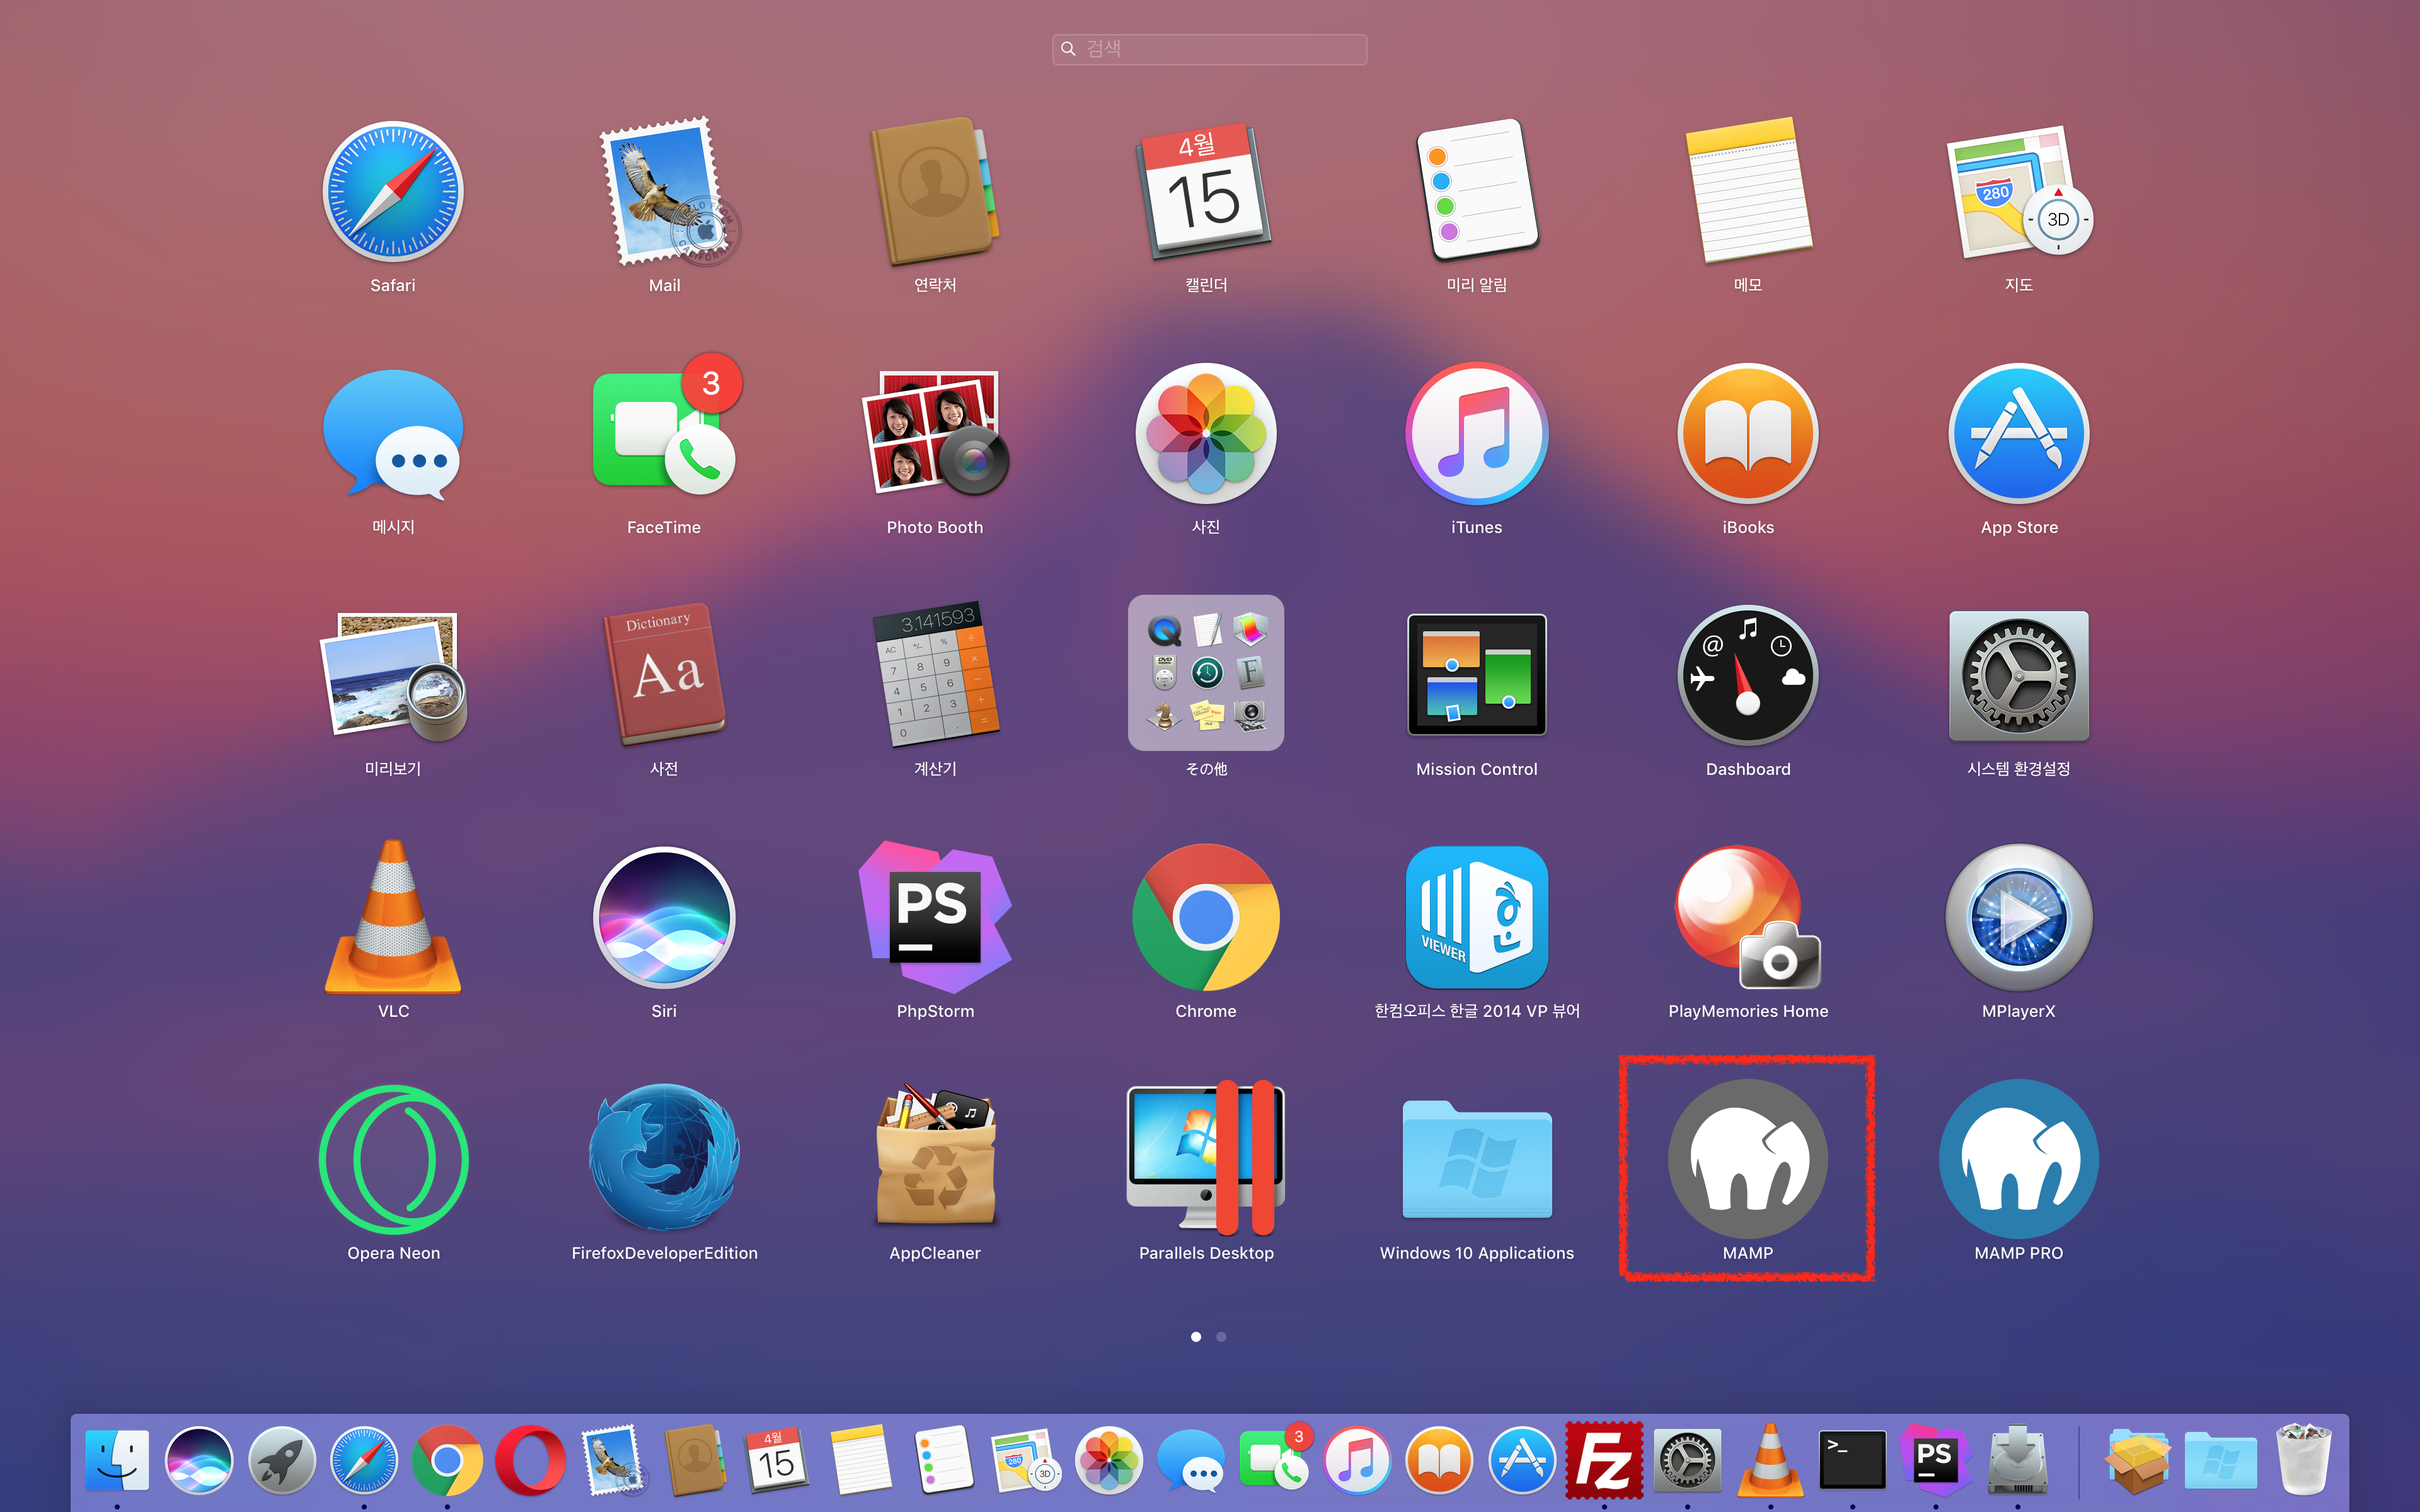Screen dimensions: 2420x1512
Task: Open the その他 apps folder
Action: click(1206, 673)
